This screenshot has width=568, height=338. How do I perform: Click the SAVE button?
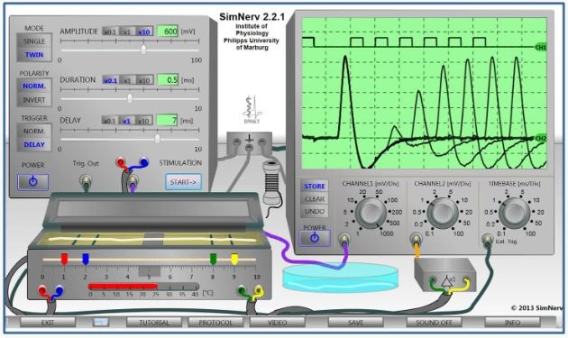pos(356,322)
